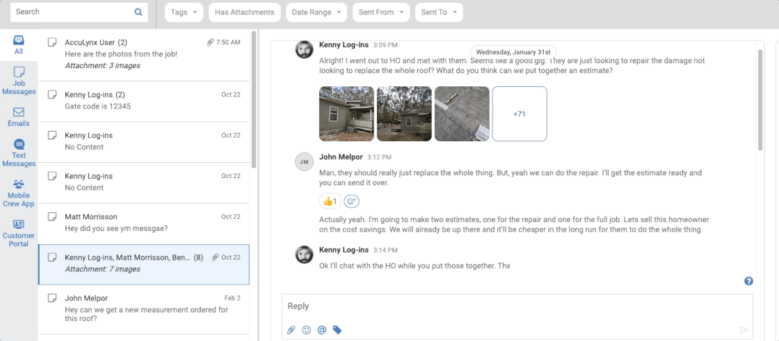Select the thread with 7 images attachment
779x341 pixels.
144,264
